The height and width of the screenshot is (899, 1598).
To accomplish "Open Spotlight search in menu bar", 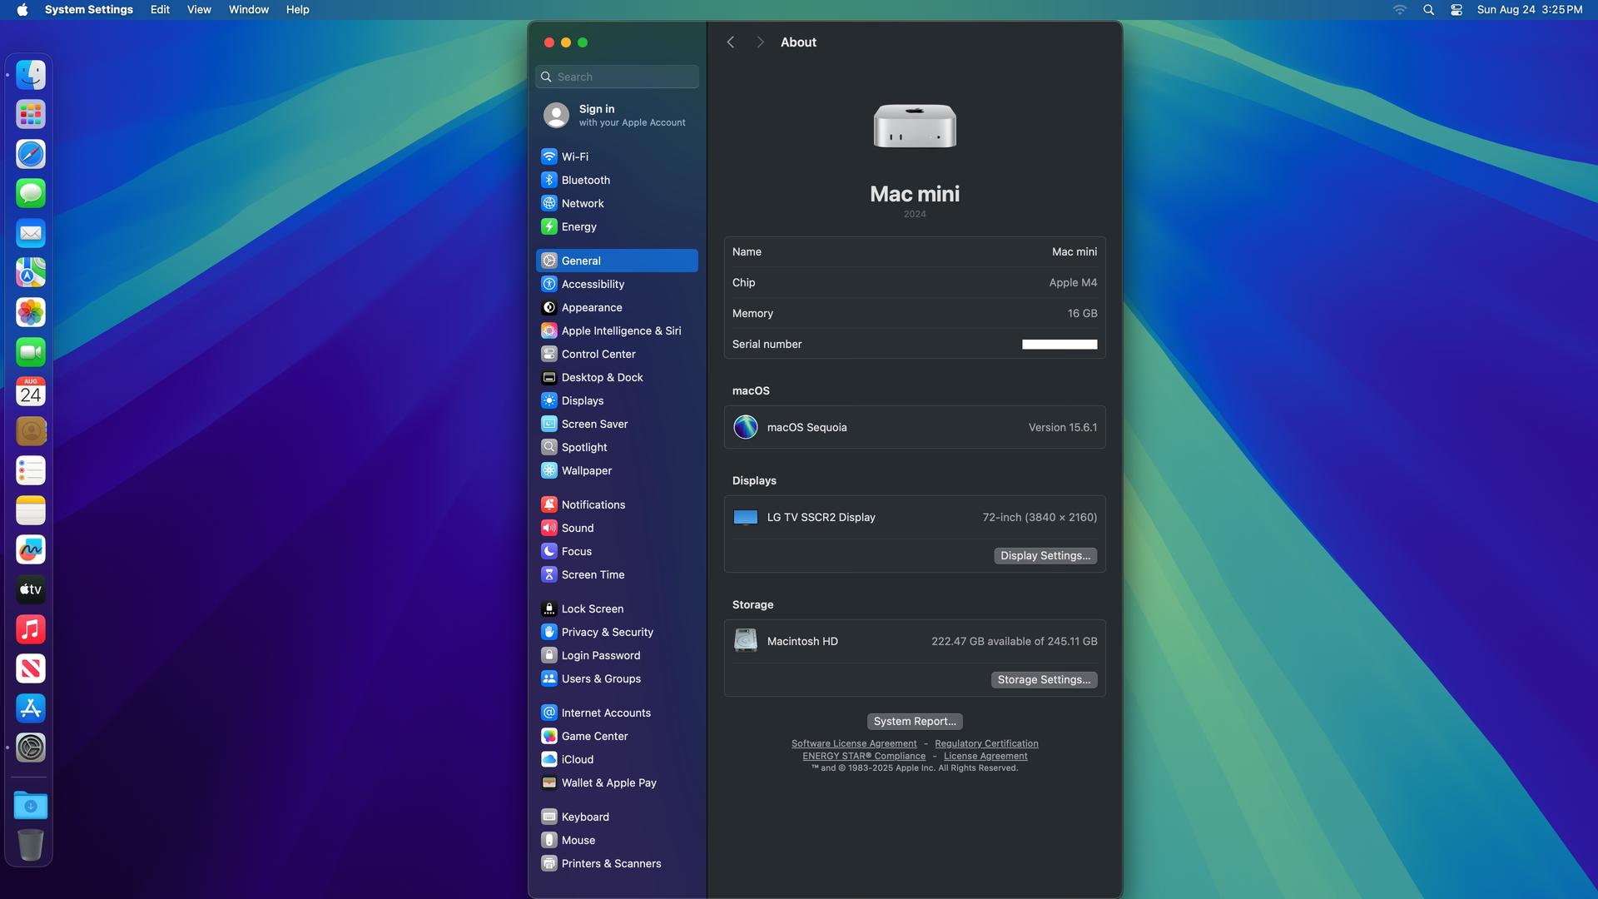I will 1428,10.
